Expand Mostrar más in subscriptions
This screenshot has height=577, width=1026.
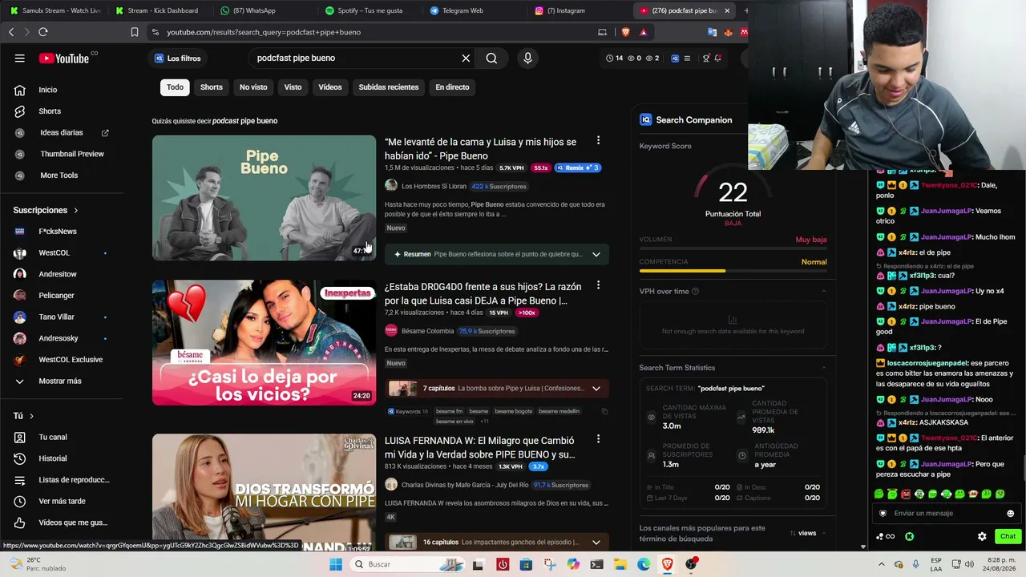tap(60, 381)
